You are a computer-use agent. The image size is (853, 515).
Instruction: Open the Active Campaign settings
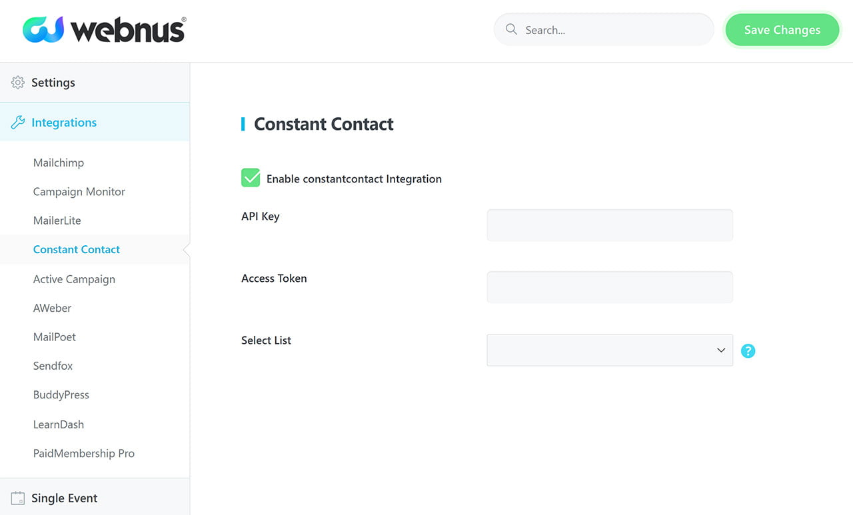pyautogui.click(x=74, y=278)
